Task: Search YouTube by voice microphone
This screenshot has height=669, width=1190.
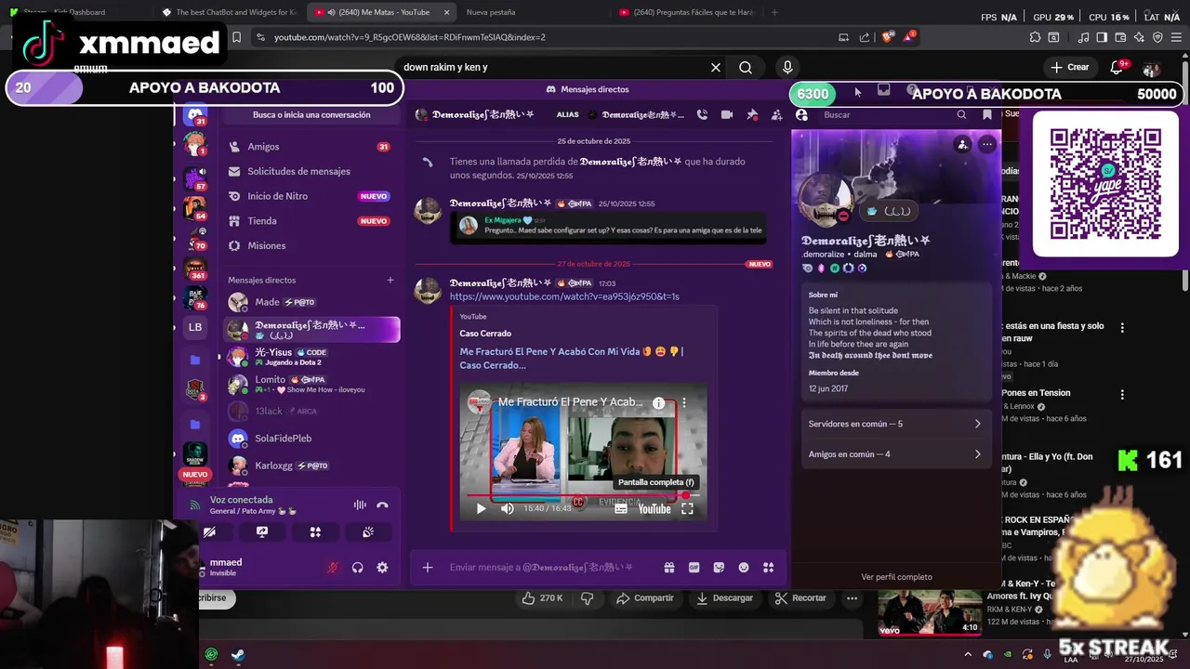Action: pos(787,68)
